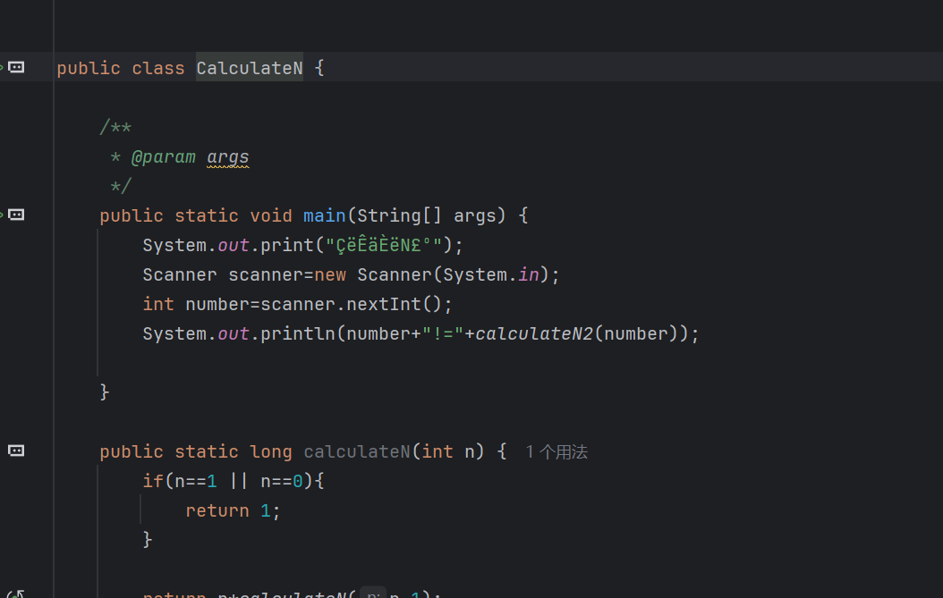Click the underlined 'args' in the Javadoc
The height and width of the screenshot is (598, 943).
coord(228,156)
